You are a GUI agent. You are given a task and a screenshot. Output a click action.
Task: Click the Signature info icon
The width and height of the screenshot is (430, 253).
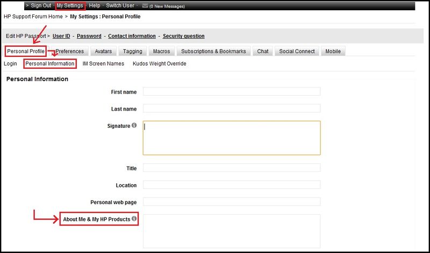click(134, 125)
